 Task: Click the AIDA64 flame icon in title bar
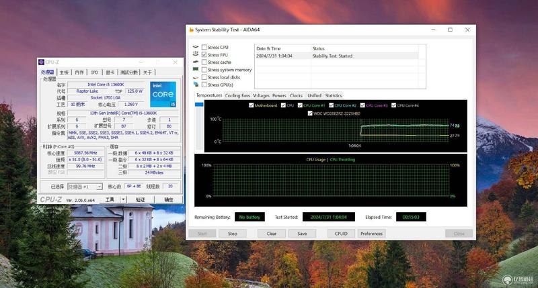(x=191, y=30)
